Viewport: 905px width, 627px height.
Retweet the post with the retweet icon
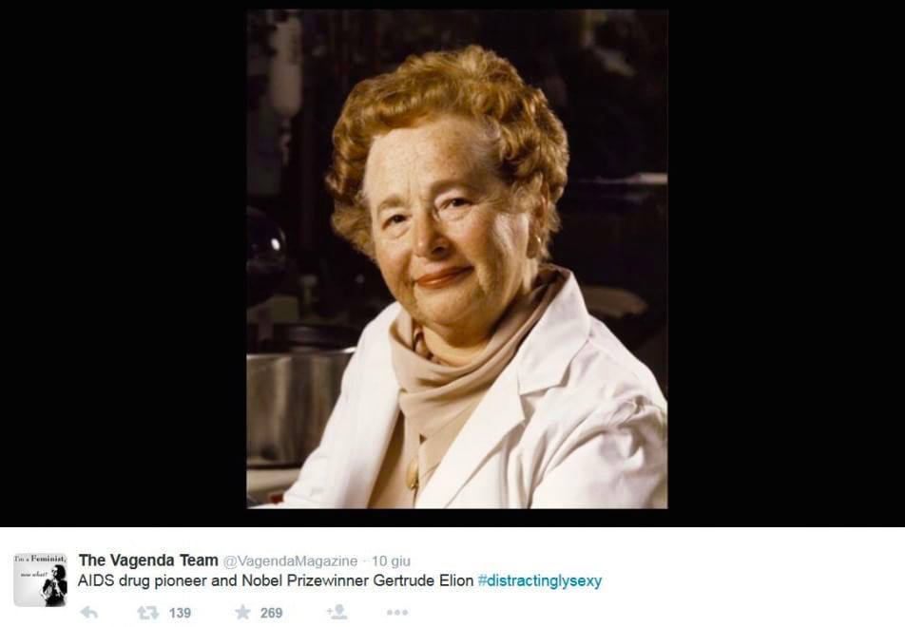tap(147, 612)
